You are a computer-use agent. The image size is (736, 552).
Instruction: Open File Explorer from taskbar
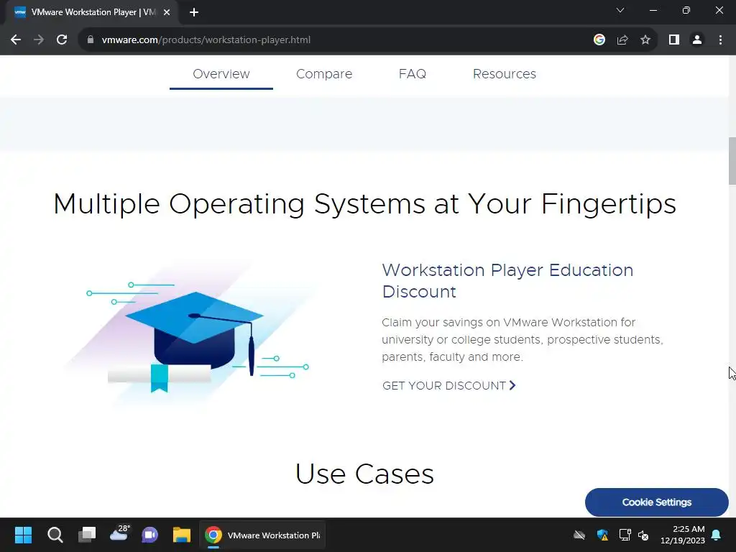point(182,535)
